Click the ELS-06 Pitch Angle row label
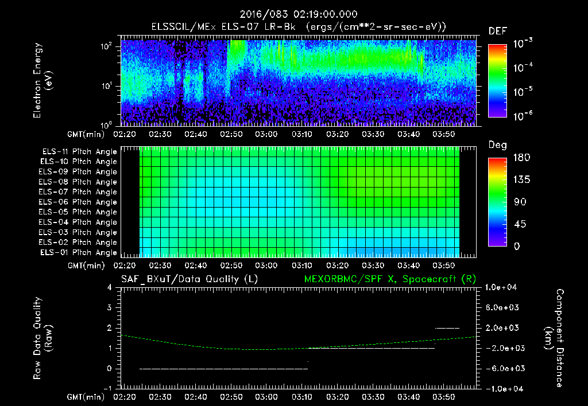This screenshot has height=406, width=588. [78, 202]
